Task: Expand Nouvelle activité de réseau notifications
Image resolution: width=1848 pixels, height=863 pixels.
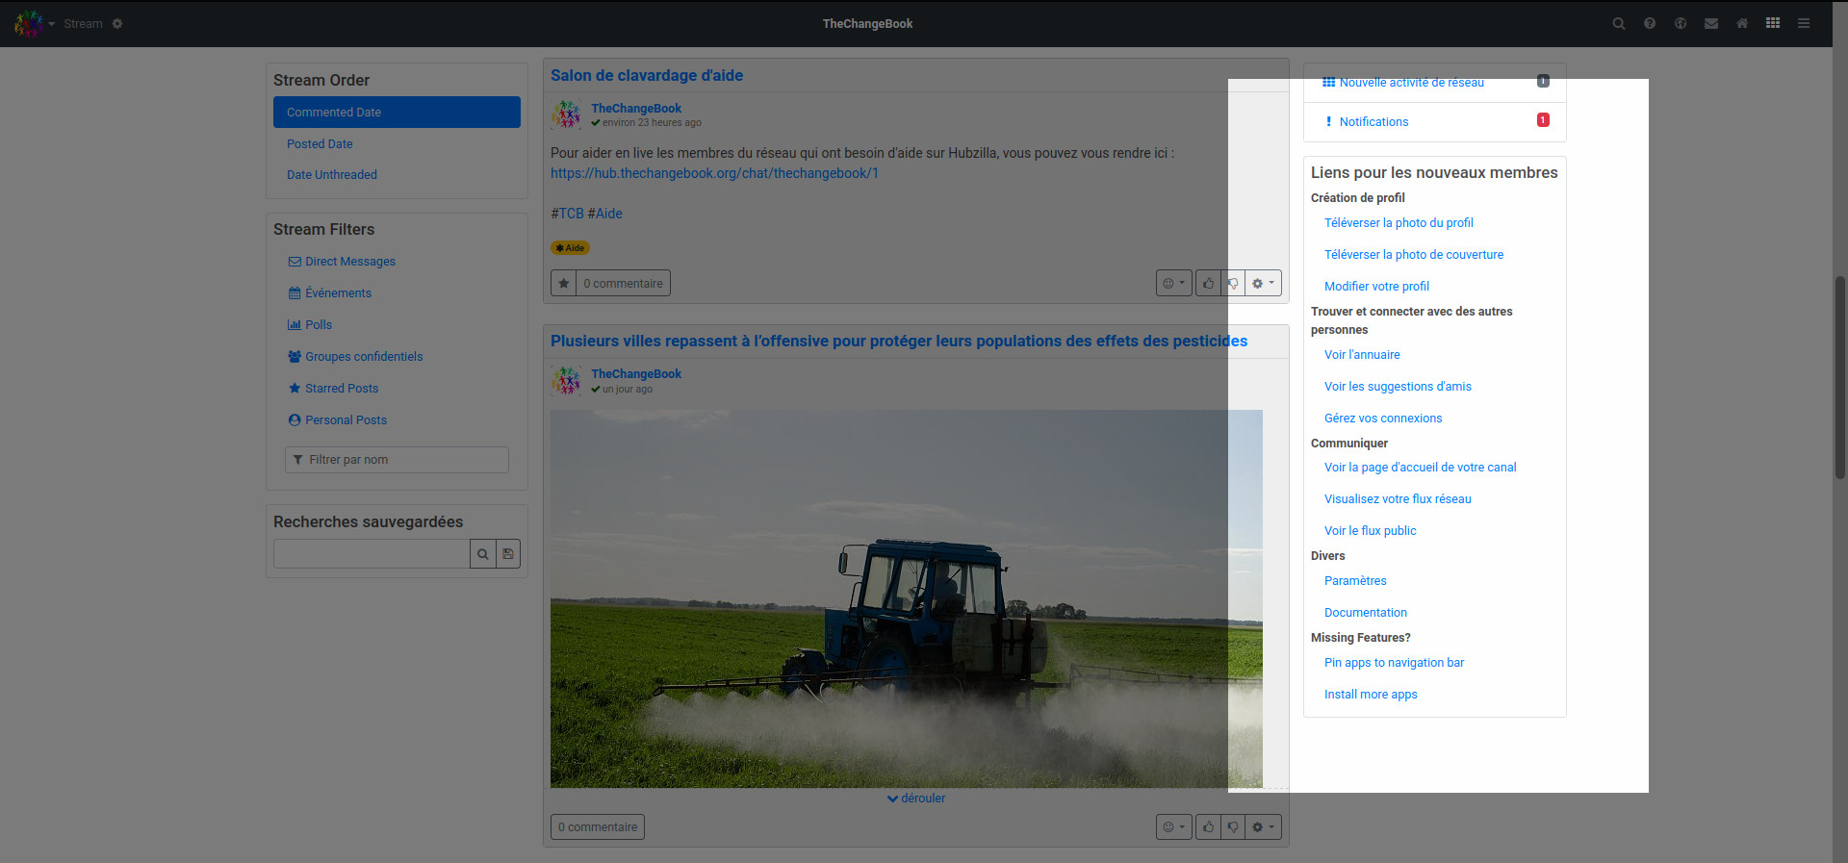Action: coord(1435,83)
